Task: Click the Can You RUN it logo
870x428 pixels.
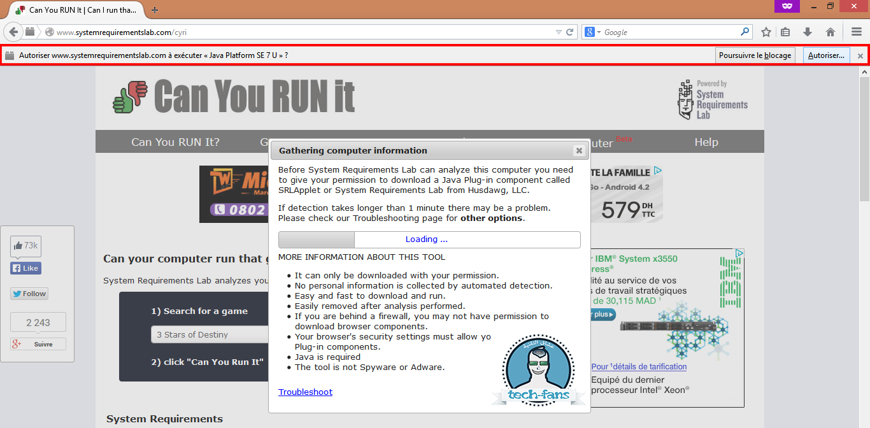Action: click(234, 97)
